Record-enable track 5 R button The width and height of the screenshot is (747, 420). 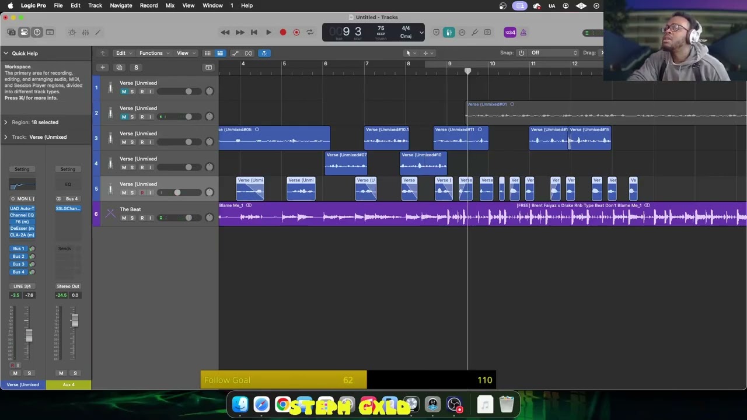pyautogui.click(x=142, y=192)
